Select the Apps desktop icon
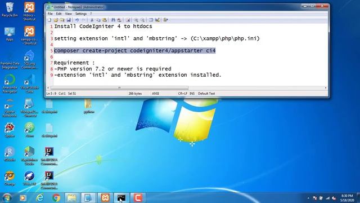The width and height of the screenshot is (360, 203). [10, 34]
